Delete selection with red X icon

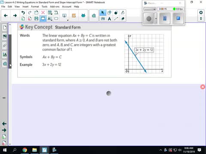43,12
